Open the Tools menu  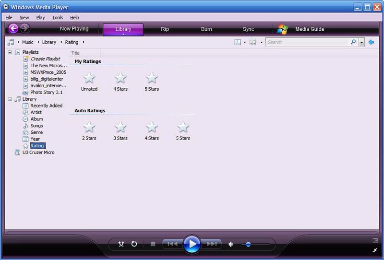(58, 18)
